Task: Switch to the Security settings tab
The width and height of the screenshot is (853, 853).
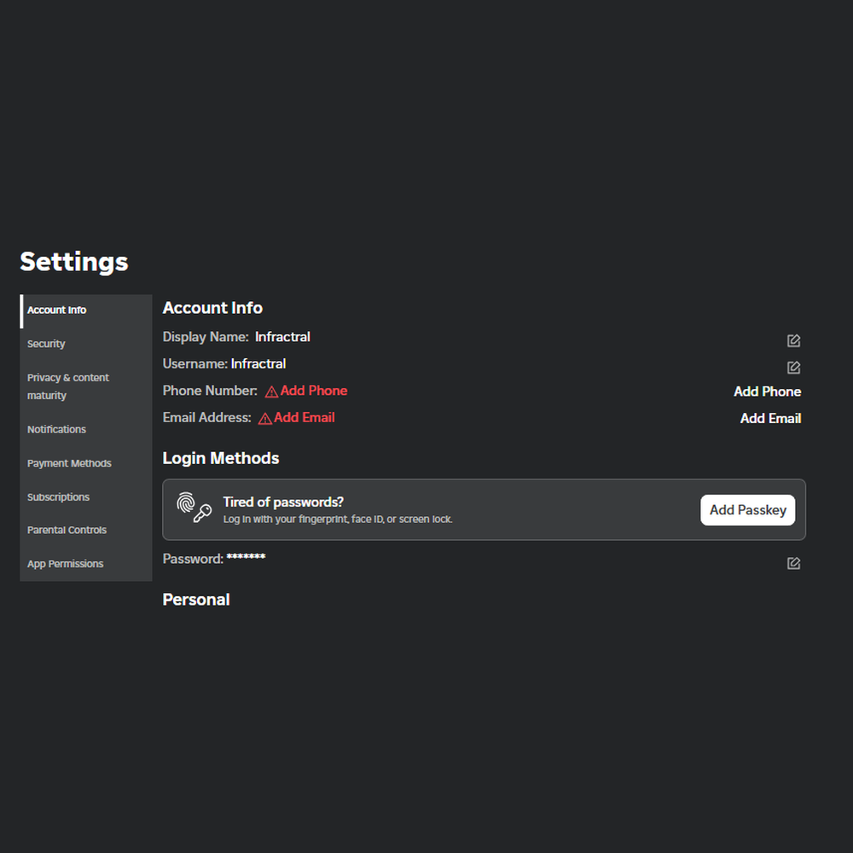Action: pos(86,344)
